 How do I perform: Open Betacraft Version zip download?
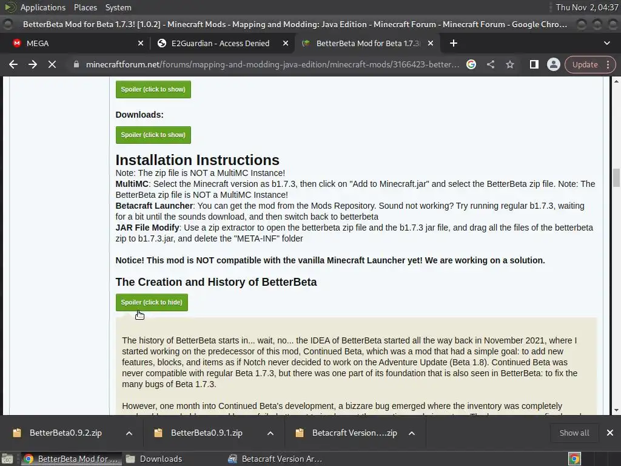[354, 433]
